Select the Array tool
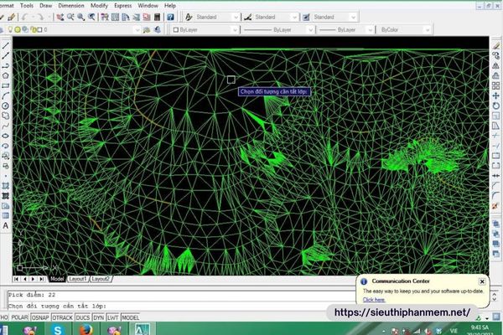The image size is (503, 335). [496, 85]
